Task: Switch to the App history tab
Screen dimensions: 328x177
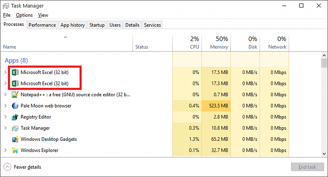Action: pyautogui.click(x=73, y=25)
